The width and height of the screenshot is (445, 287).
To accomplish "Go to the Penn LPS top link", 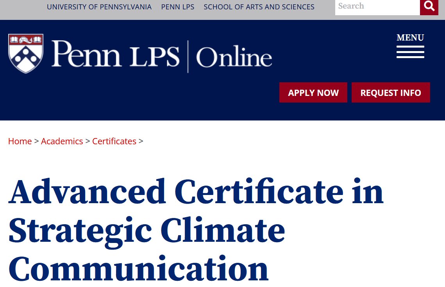I will pos(178,7).
